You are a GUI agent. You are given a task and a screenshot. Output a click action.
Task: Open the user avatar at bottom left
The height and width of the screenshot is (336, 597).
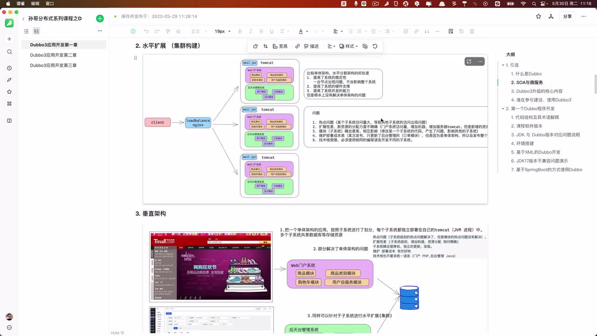pos(9,317)
